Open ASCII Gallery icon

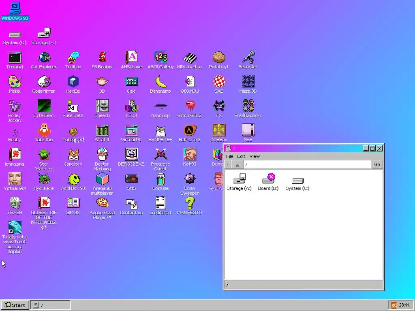[160, 60]
